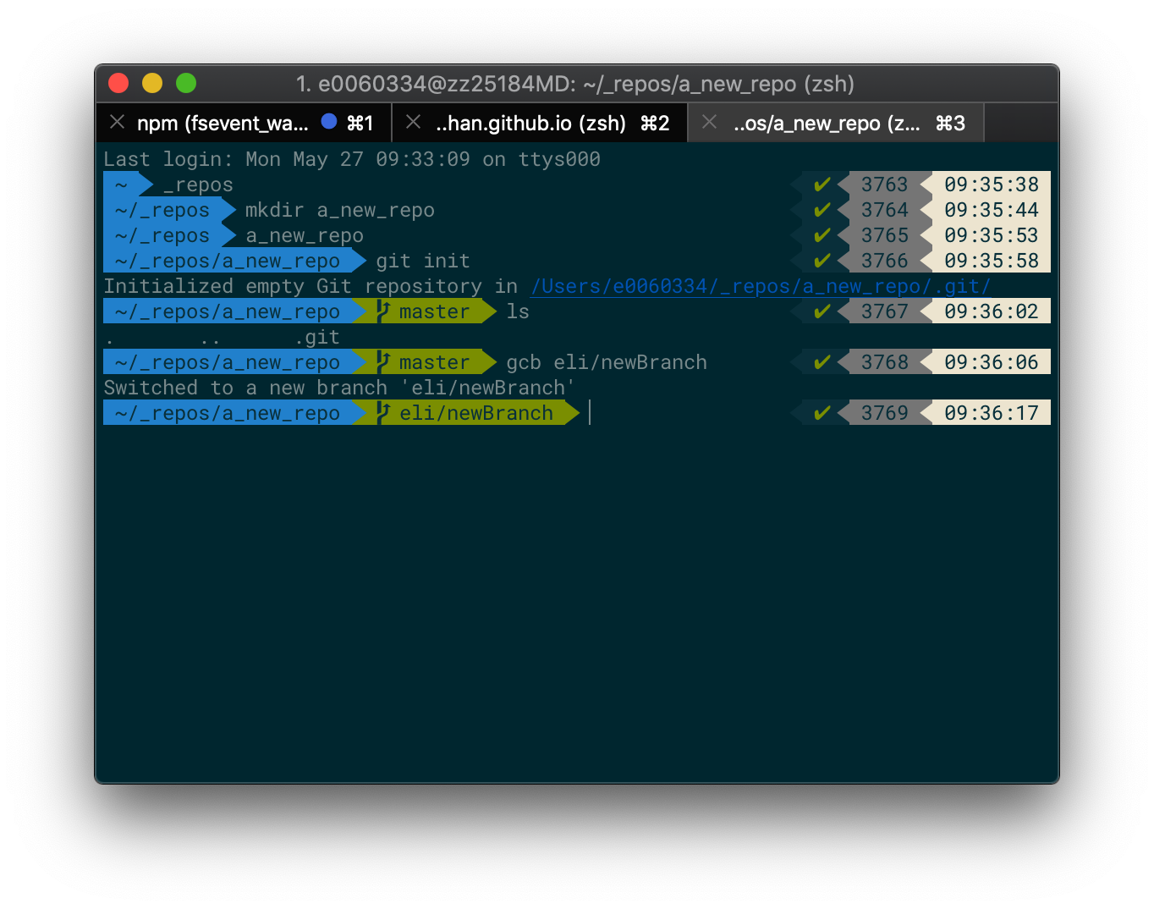The image size is (1154, 909).
Task: Click the git branch icon beside eli/newBranch
Action: coord(382,413)
